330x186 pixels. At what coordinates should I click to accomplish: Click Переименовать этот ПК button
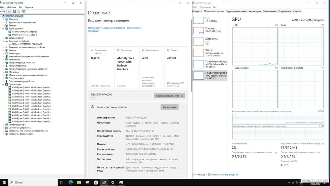[x=169, y=95]
